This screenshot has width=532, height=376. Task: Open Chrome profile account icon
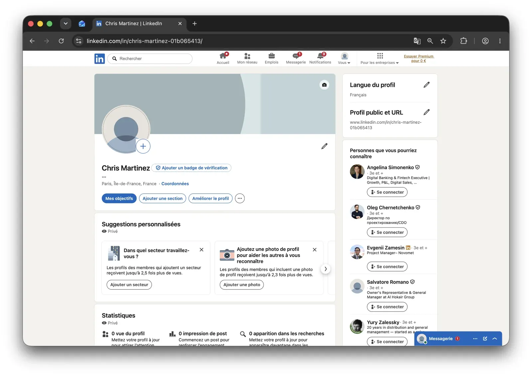pyautogui.click(x=485, y=41)
